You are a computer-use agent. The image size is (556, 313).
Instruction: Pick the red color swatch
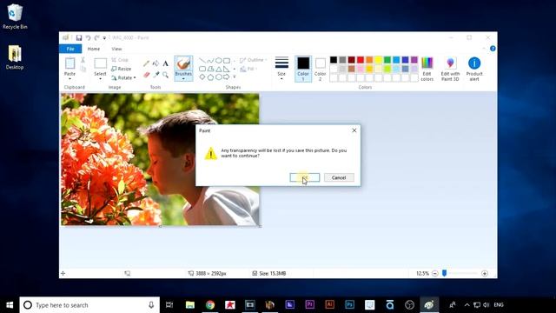(x=361, y=60)
